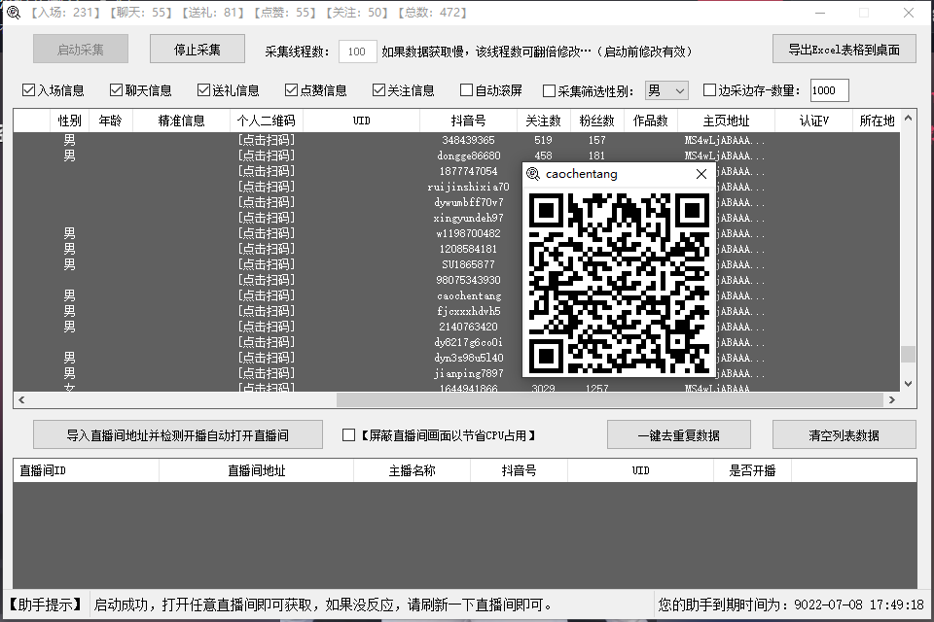This screenshot has width=934, height=622.
Task: Click the 是否开播 column header
Action: click(x=752, y=470)
